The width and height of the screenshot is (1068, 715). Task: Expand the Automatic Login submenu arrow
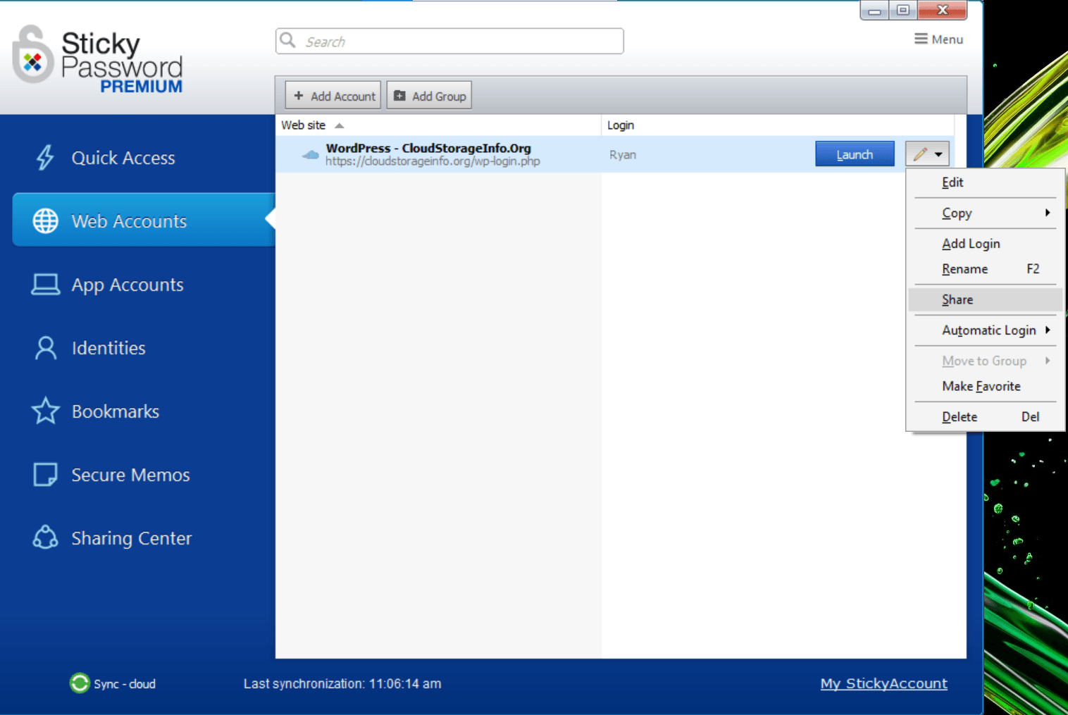[x=1048, y=330]
